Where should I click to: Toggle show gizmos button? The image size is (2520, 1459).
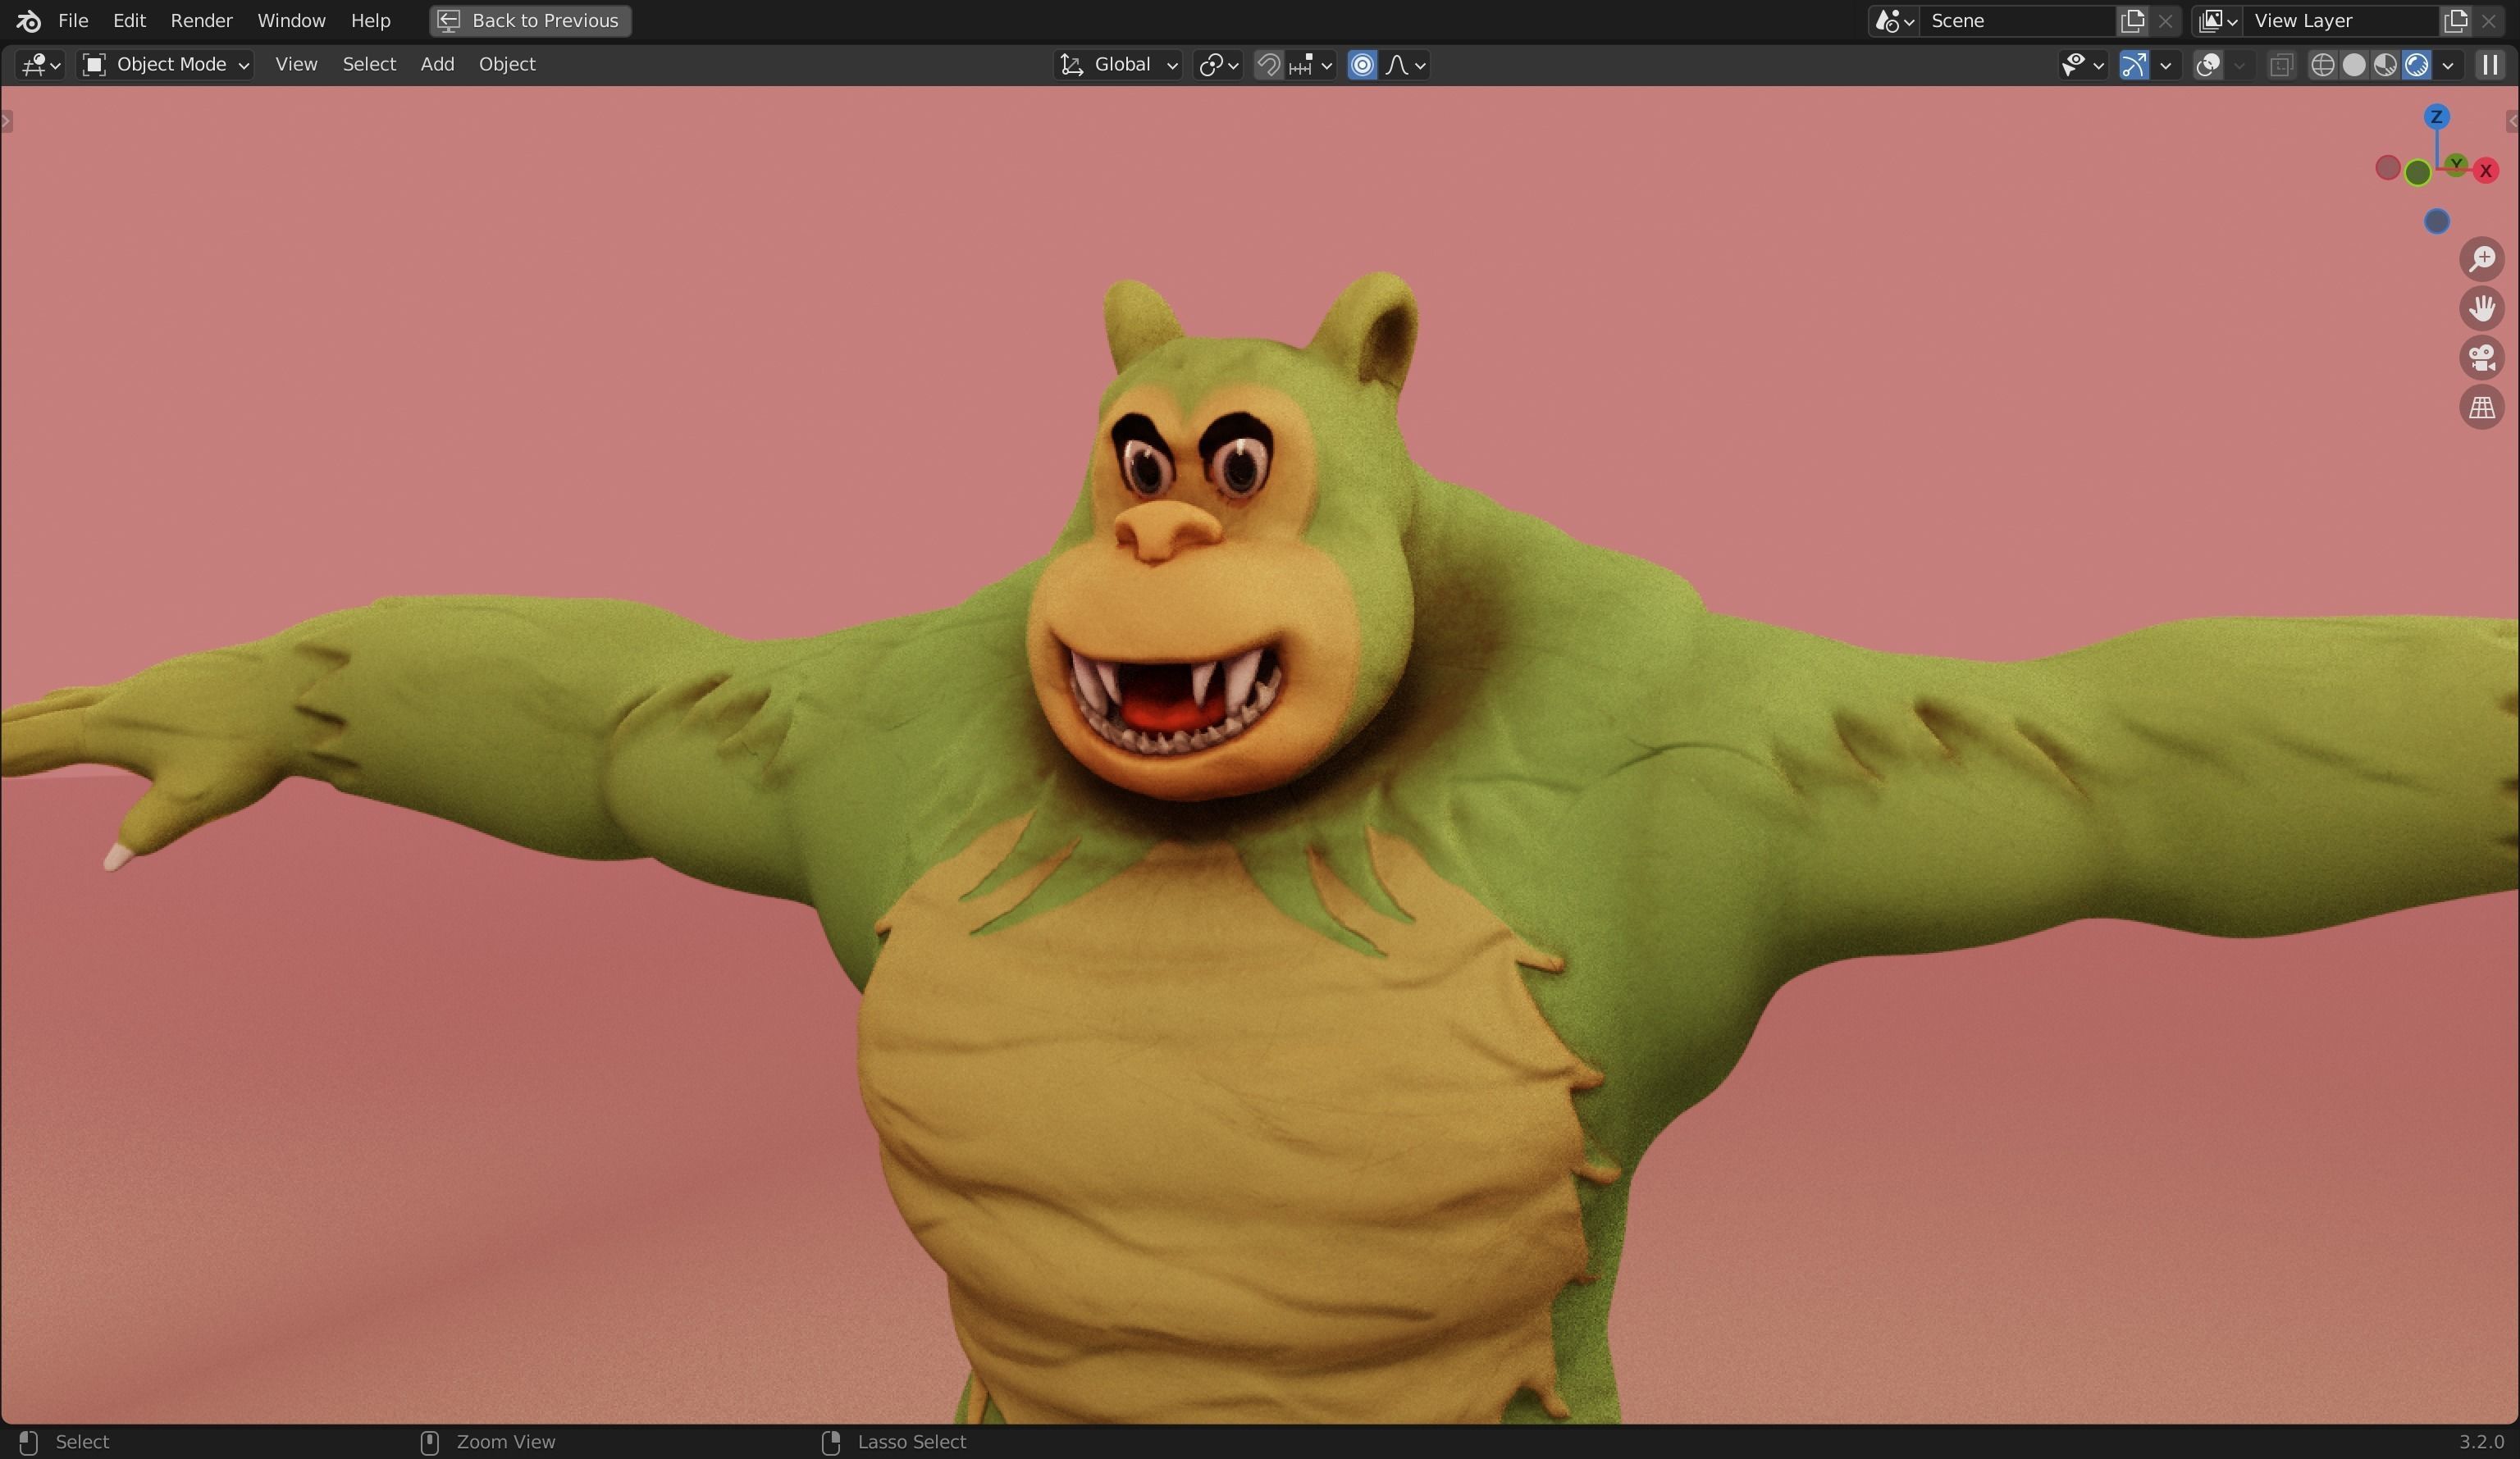point(2134,65)
